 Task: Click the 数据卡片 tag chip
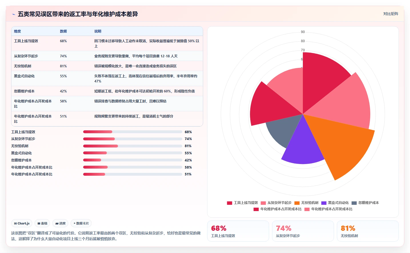tap(81, 223)
